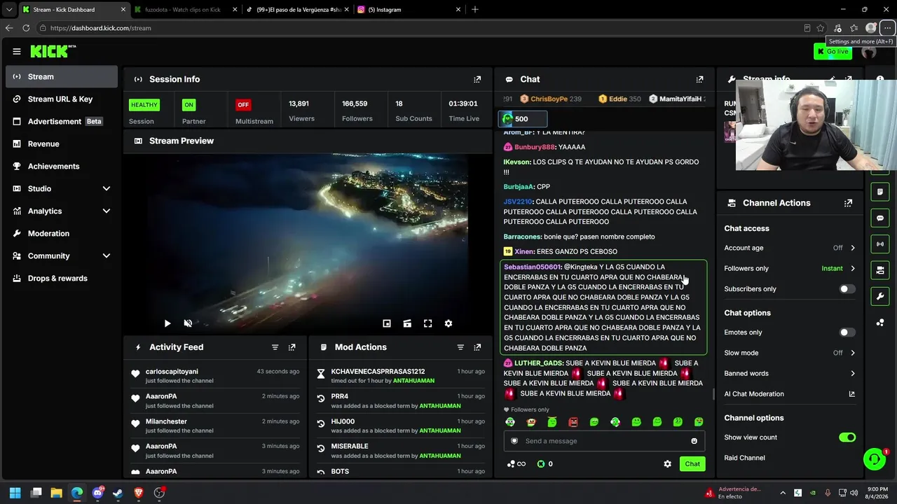The width and height of the screenshot is (897, 504).
Task: Enable picture-in-picture on stream preview
Action: pos(386,323)
